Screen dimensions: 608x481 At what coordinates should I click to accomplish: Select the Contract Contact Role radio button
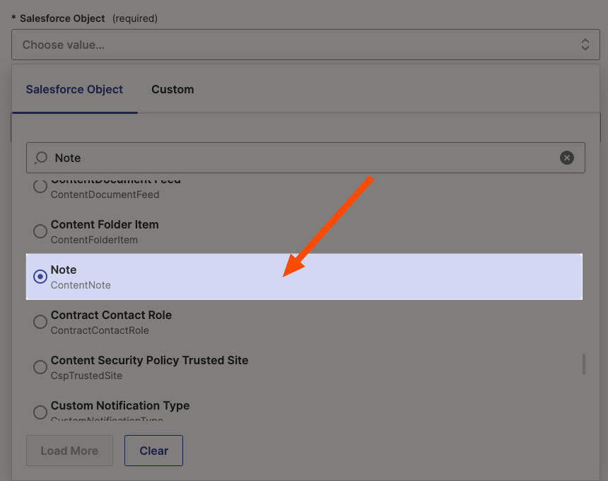click(x=40, y=322)
